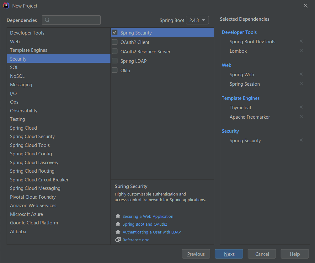Click Lombok in Selected Dependencies

tap(238, 51)
